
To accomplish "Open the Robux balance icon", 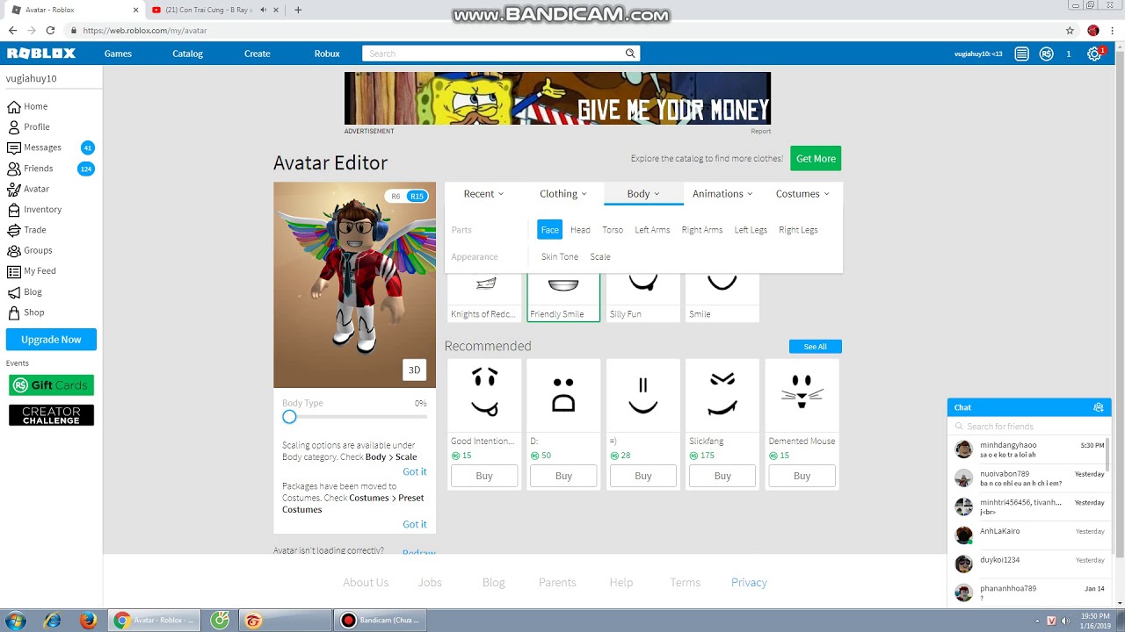I will 1046,54.
